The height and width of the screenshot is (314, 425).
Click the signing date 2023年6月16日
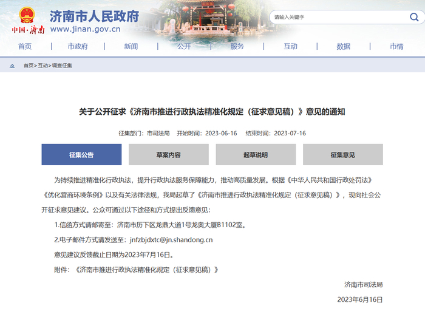coord(360,299)
